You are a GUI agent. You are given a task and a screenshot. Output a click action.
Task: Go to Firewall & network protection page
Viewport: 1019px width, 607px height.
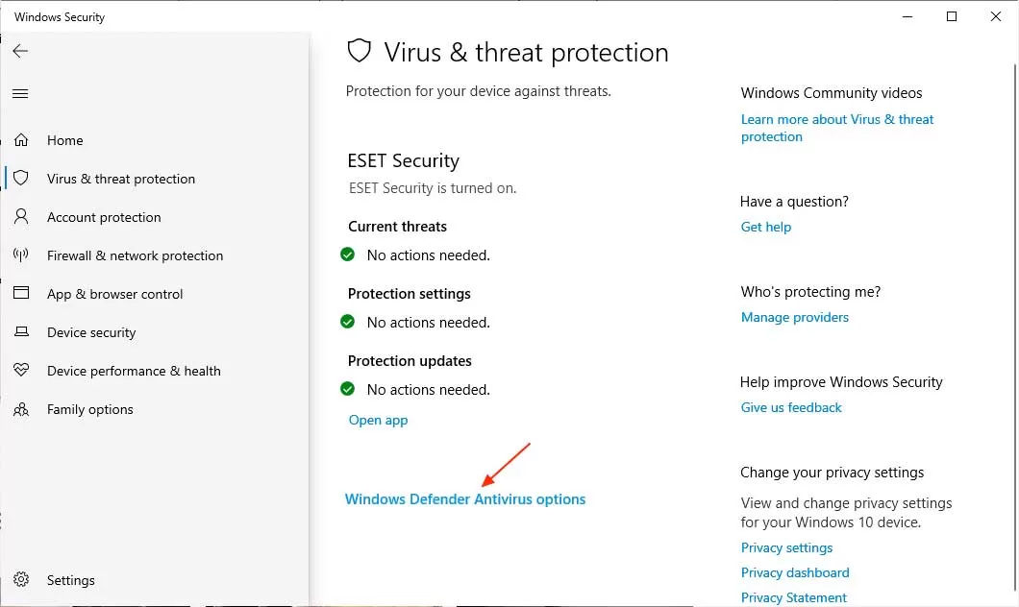(x=135, y=255)
